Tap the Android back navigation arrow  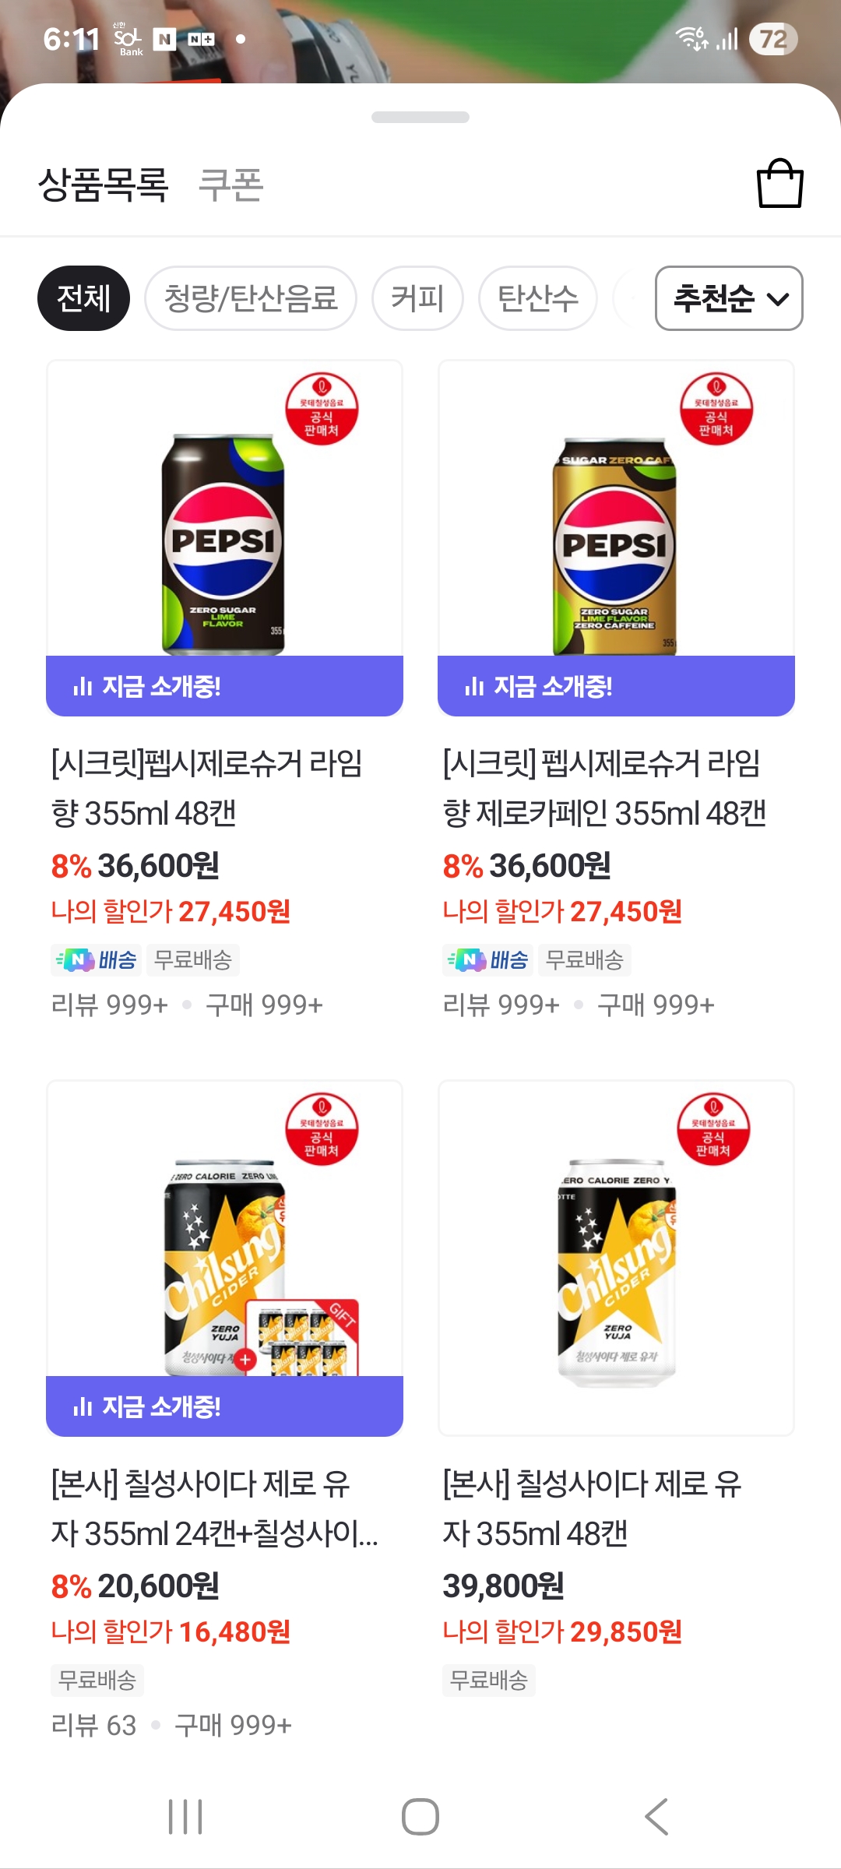(x=656, y=1817)
